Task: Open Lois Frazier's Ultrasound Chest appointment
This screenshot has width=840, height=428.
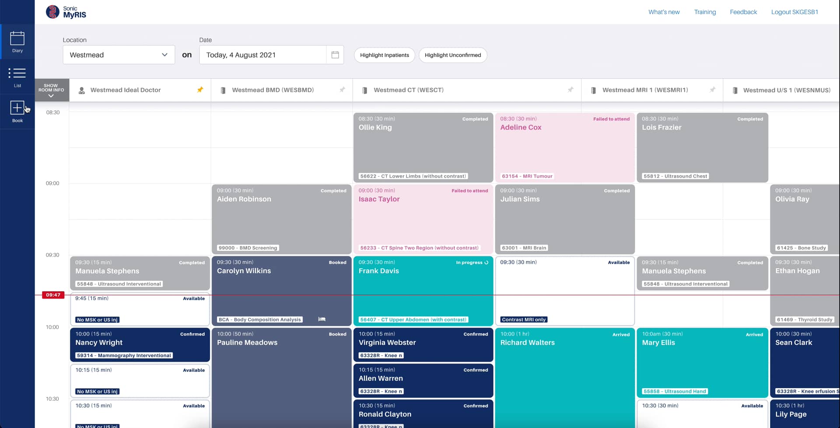Action: tap(702, 147)
